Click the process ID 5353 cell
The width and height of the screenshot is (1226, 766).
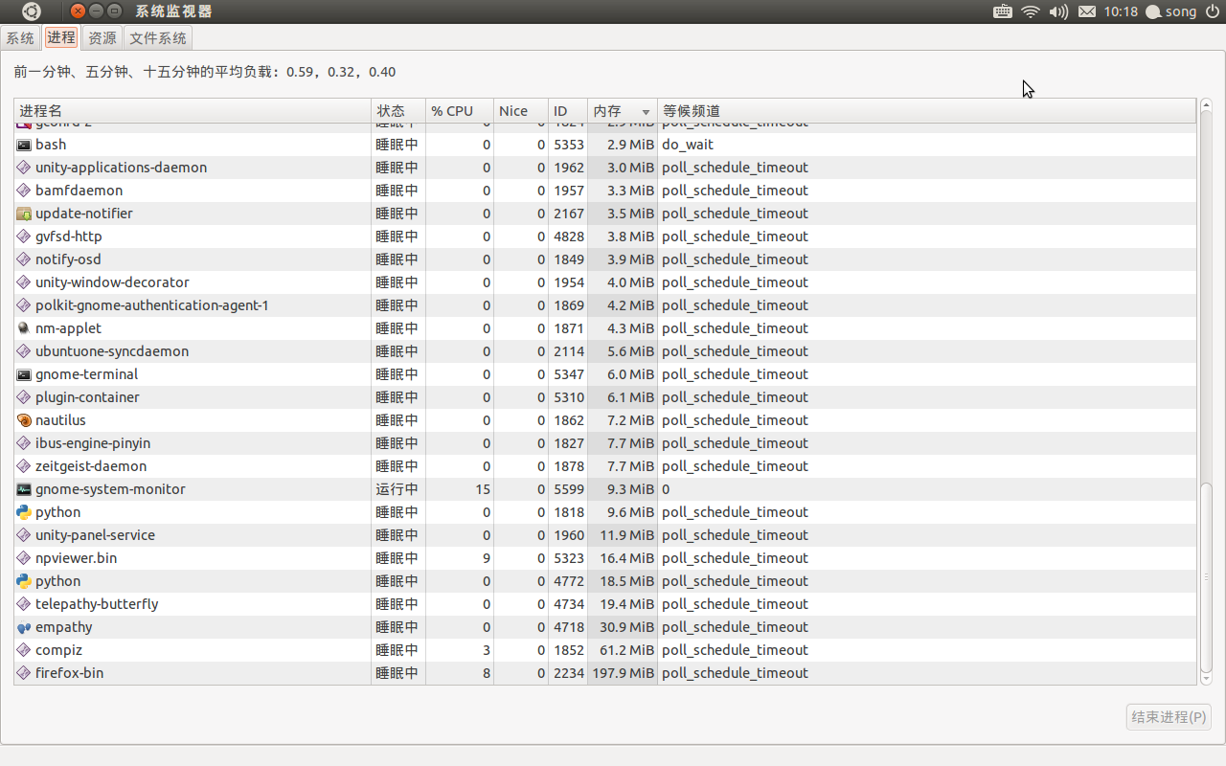(569, 145)
